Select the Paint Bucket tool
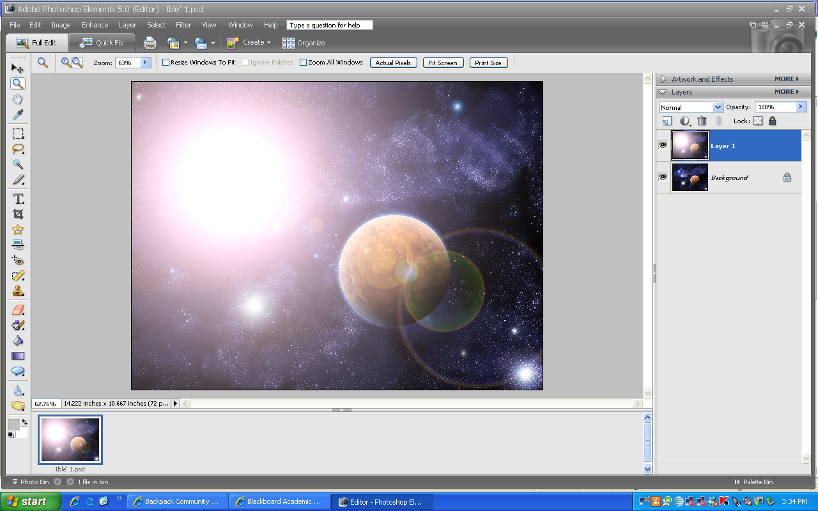The width and height of the screenshot is (818, 511). click(x=18, y=340)
